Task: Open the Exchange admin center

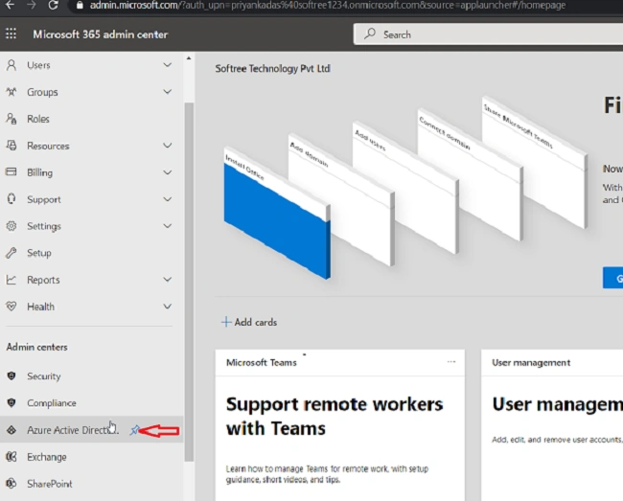Action: tap(91, 457)
